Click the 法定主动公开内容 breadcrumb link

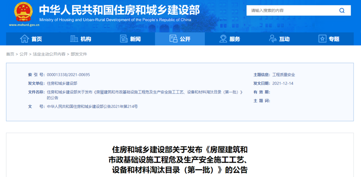pyautogui.click(x=49, y=54)
